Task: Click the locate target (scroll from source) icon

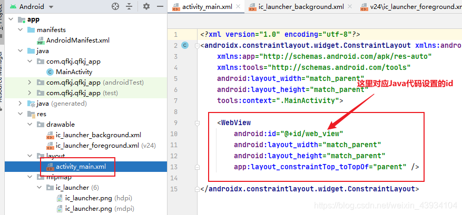Action: click(x=115, y=6)
